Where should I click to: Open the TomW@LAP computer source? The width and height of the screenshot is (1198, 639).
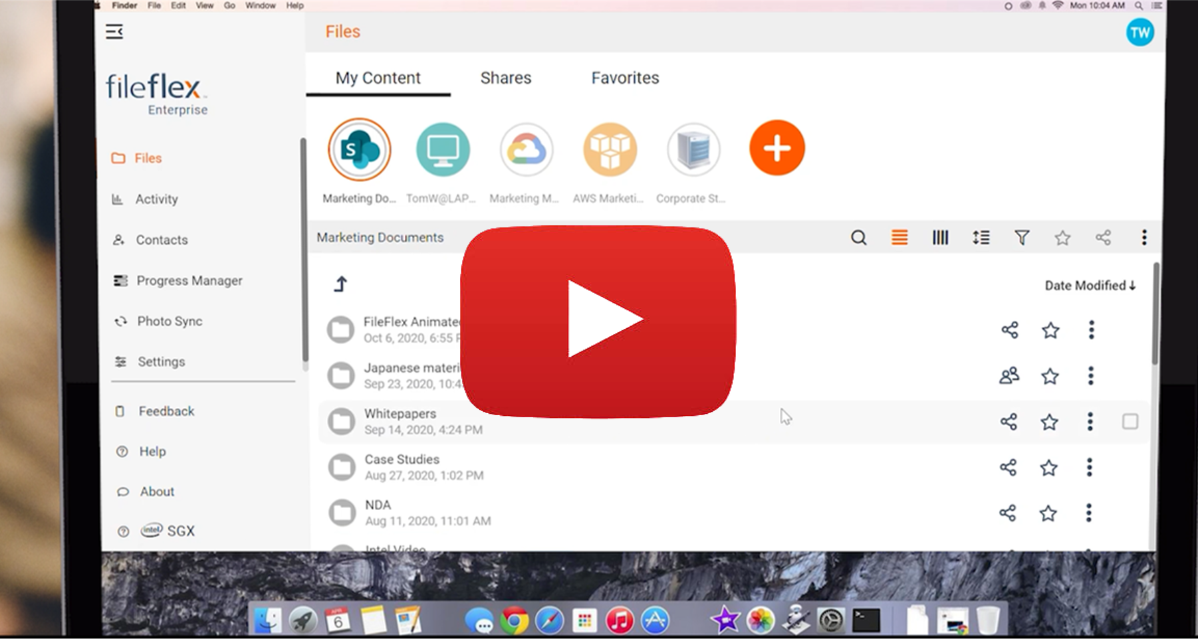[x=443, y=149]
